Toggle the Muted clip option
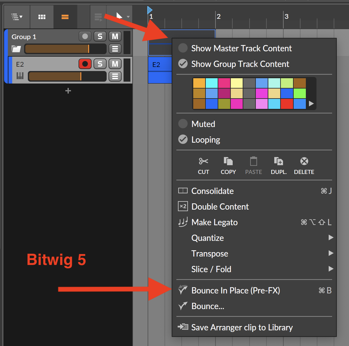349x346 pixels. (254, 124)
